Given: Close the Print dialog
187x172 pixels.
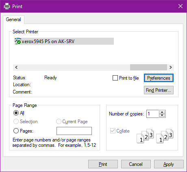Looking at the screenshot, I should 180,6.
